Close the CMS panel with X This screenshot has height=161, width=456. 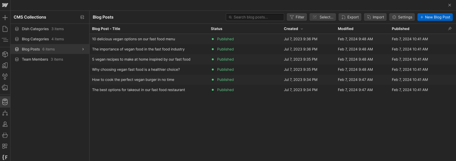pos(450,5)
